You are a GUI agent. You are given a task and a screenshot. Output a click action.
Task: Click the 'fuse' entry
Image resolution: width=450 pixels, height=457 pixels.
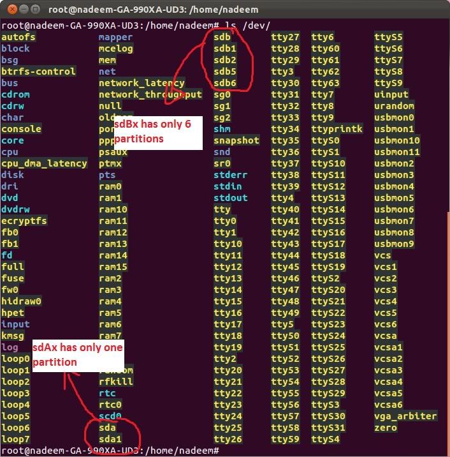pos(13,278)
